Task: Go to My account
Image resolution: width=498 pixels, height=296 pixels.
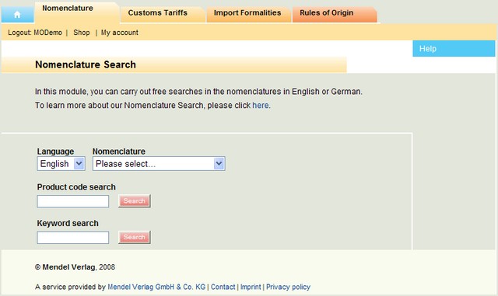Action: tap(120, 33)
